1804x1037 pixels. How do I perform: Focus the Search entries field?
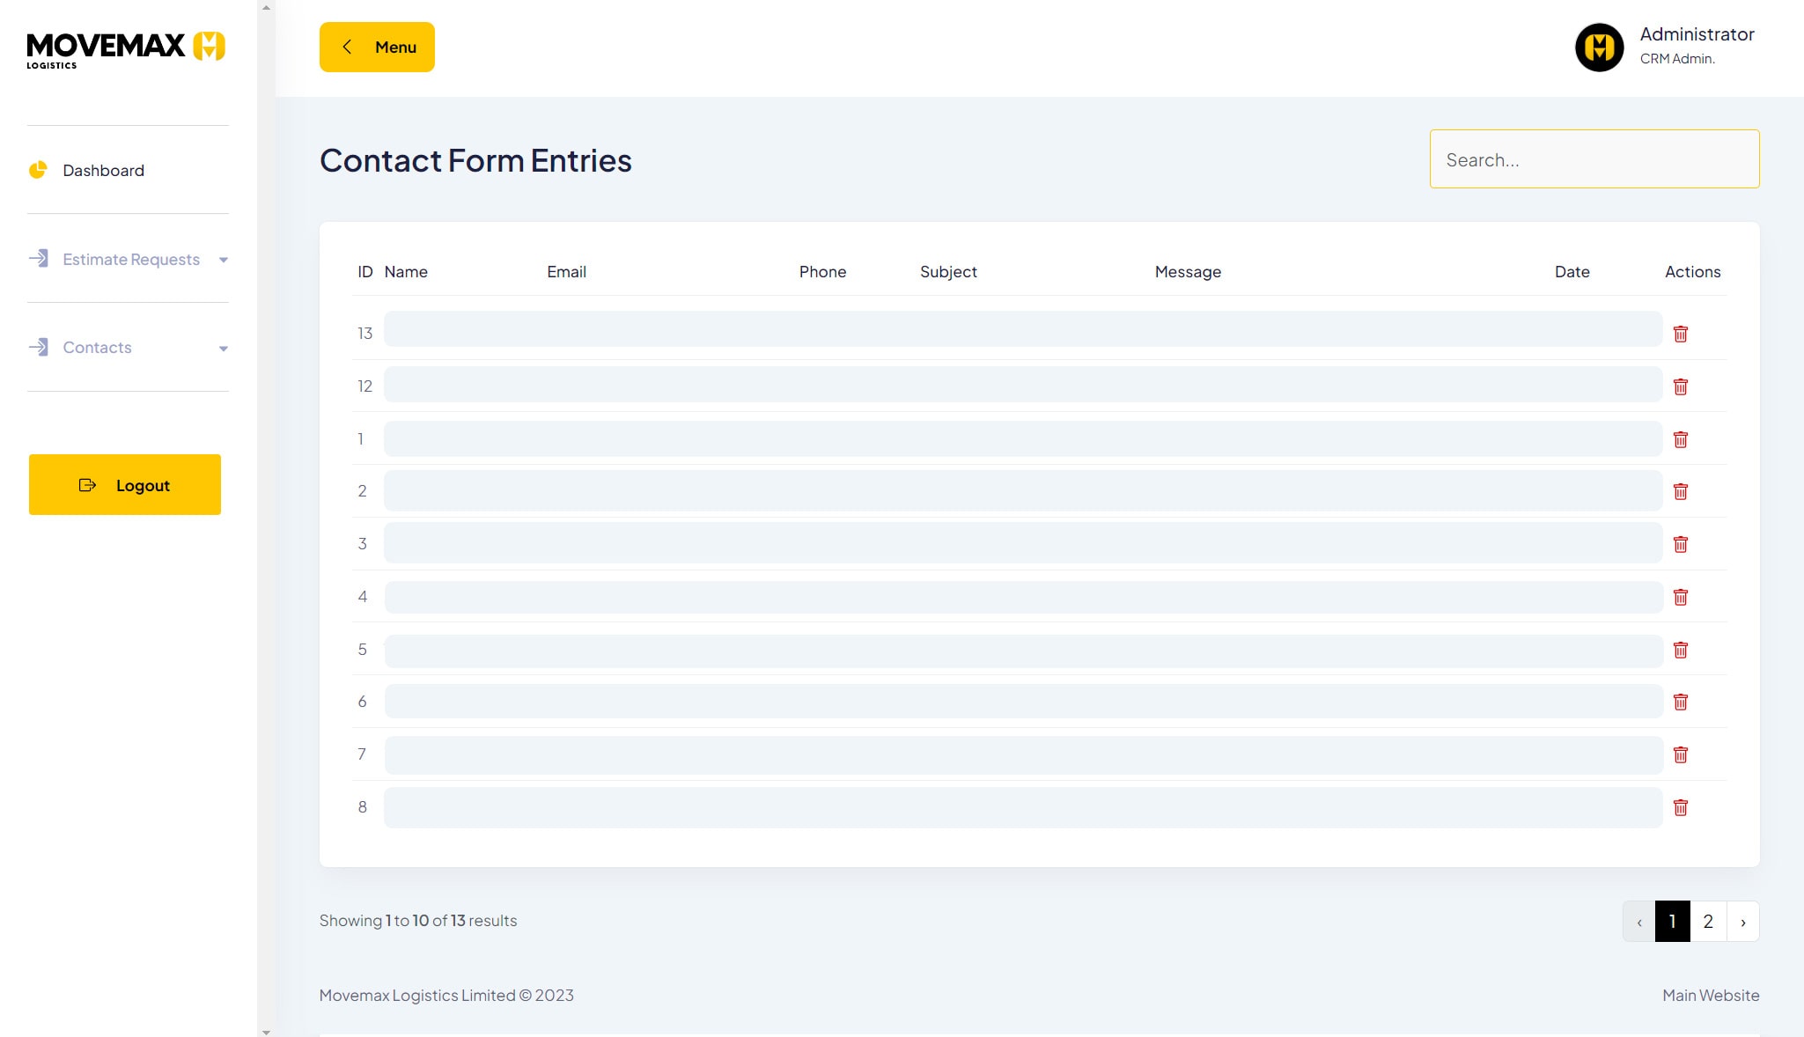coord(1594,159)
